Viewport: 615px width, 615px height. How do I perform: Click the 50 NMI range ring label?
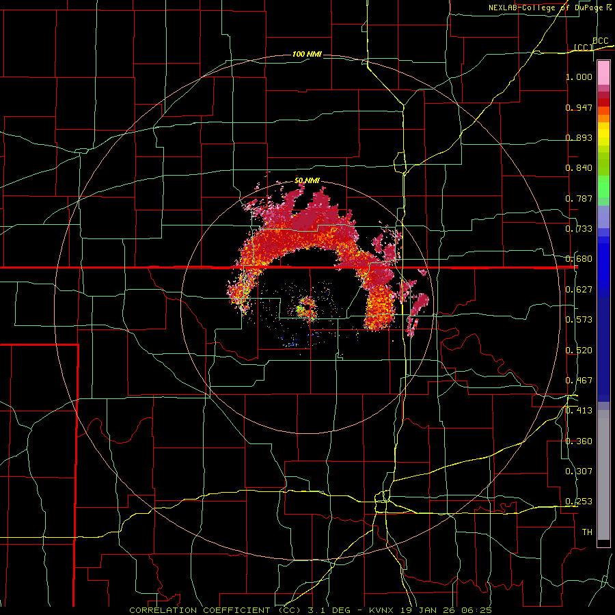[307, 180]
